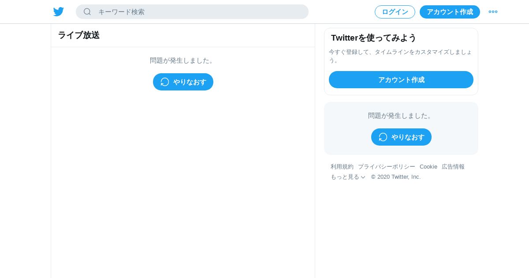
Task: Click やりなおす in the right sidebar panel
Action: tap(401, 137)
